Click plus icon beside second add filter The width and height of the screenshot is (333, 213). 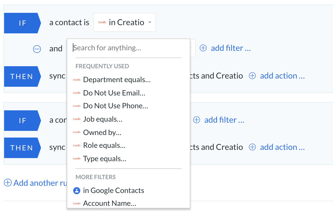197,120
